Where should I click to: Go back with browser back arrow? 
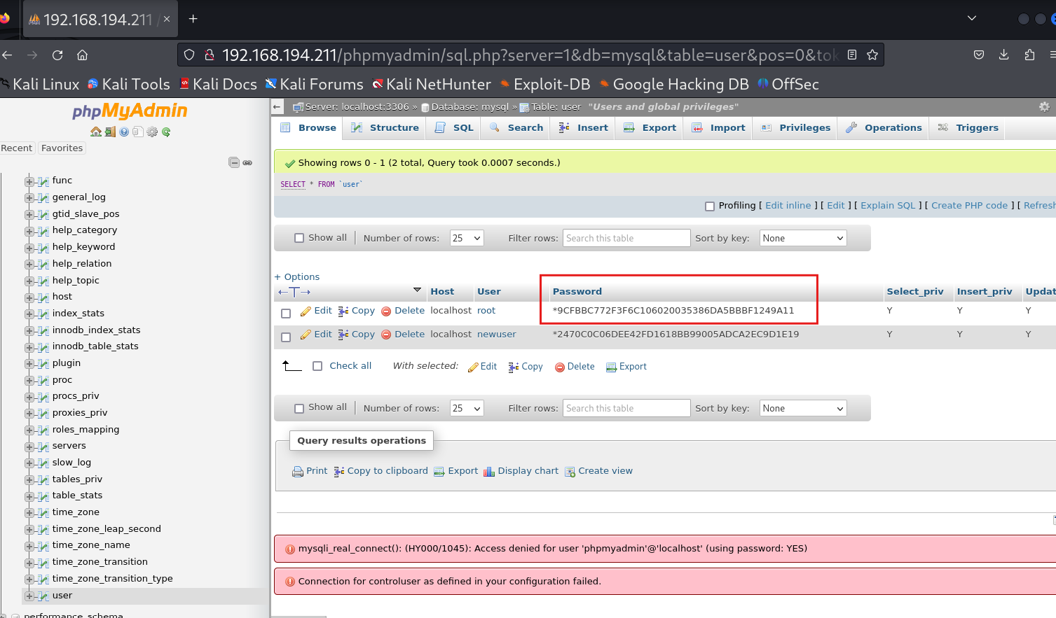pos(7,55)
